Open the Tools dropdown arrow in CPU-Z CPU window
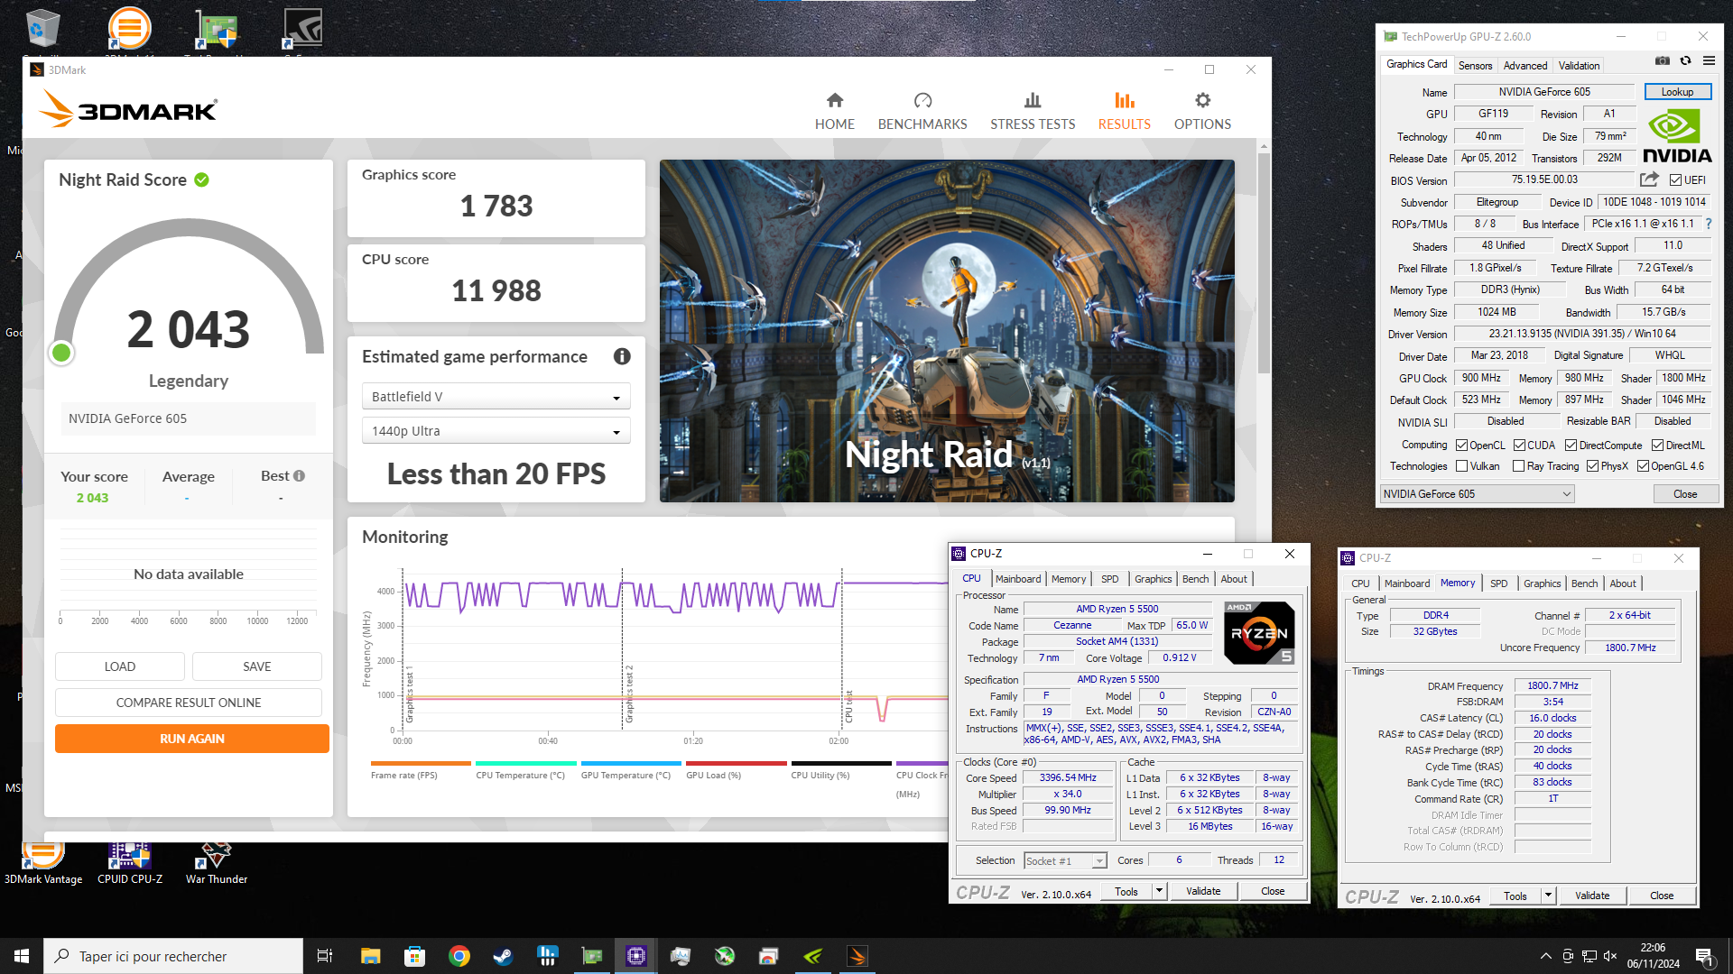The height and width of the screenshot is (974, 1733). (x=1159, y=891)
